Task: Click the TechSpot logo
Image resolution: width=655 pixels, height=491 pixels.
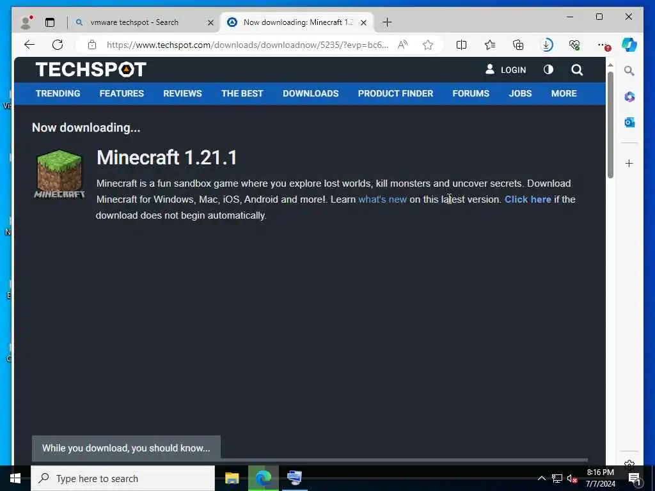Action: point(91,69)
